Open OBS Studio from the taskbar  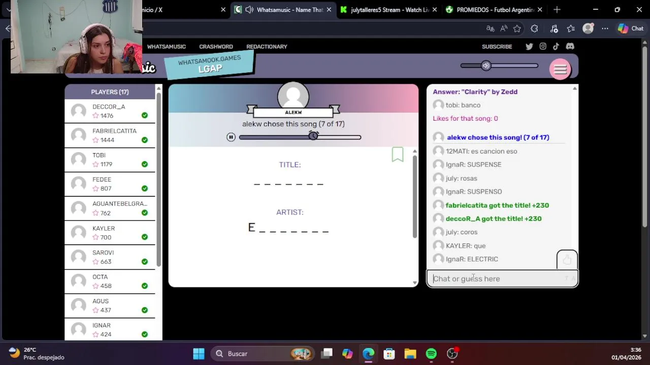452,353
